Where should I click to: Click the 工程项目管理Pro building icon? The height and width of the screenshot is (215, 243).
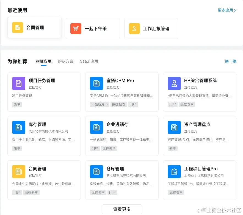pyautogui.click(x=174, y=172)
